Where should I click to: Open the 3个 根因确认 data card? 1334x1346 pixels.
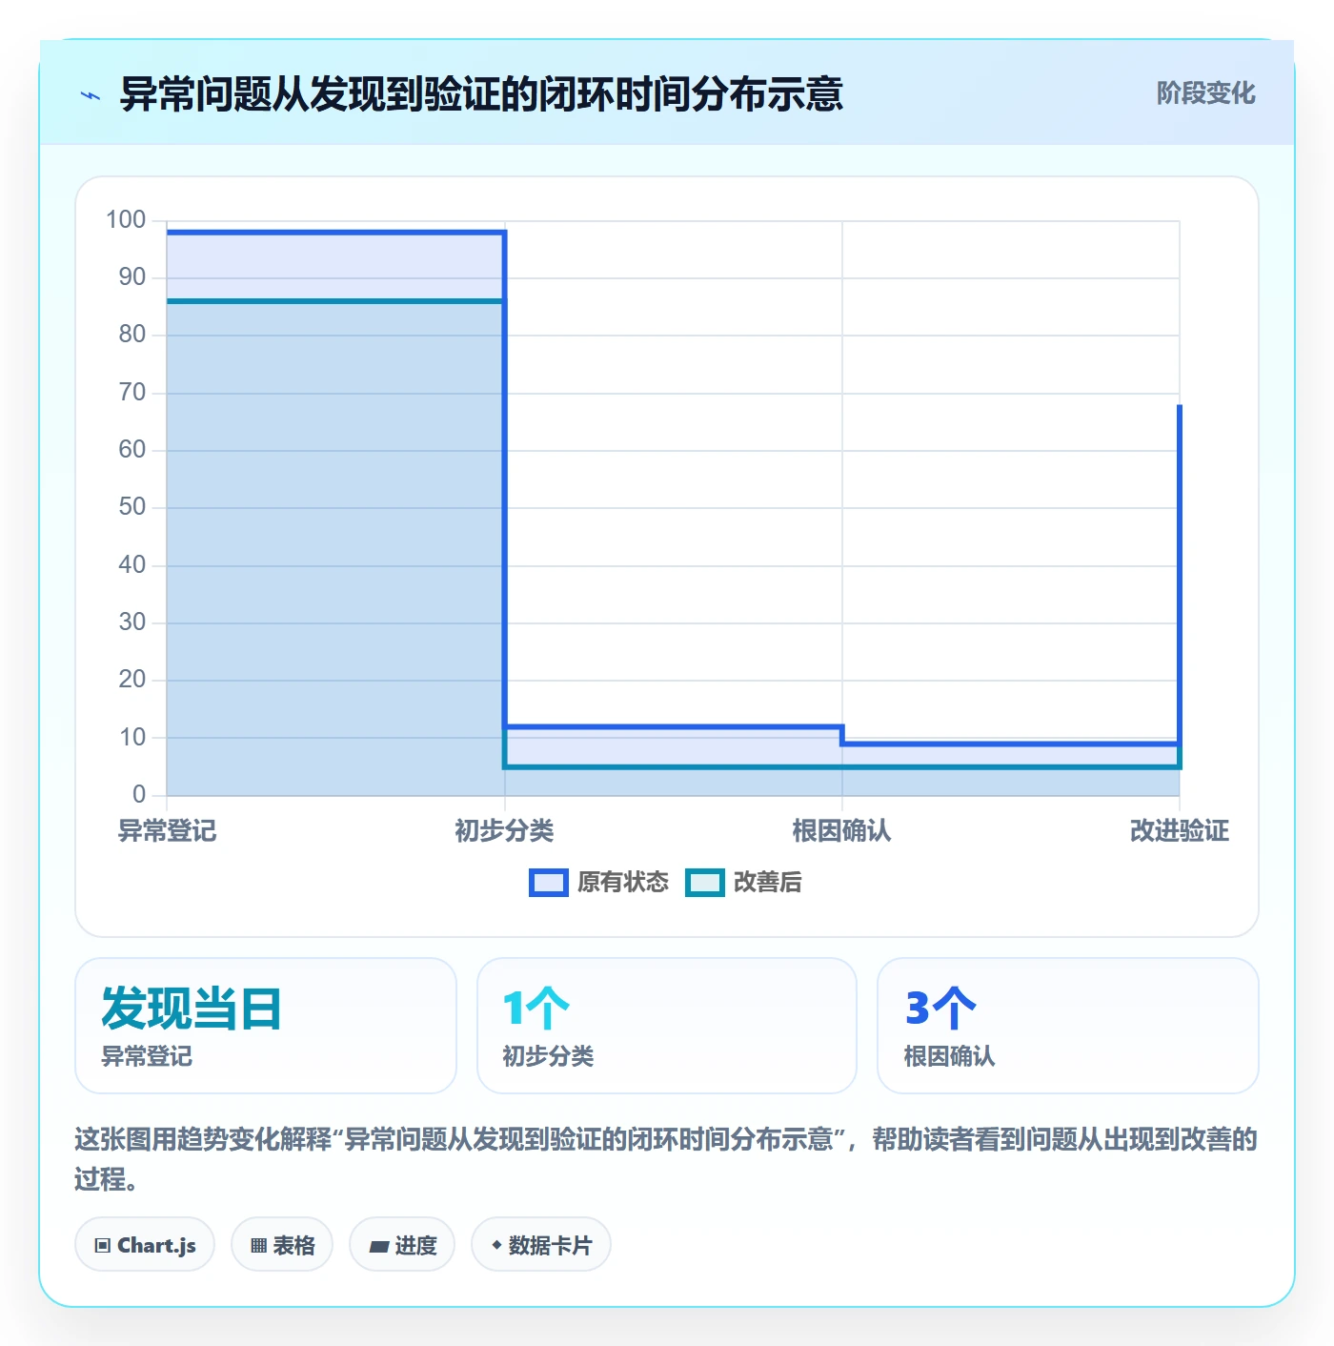pos(1068,1026)
